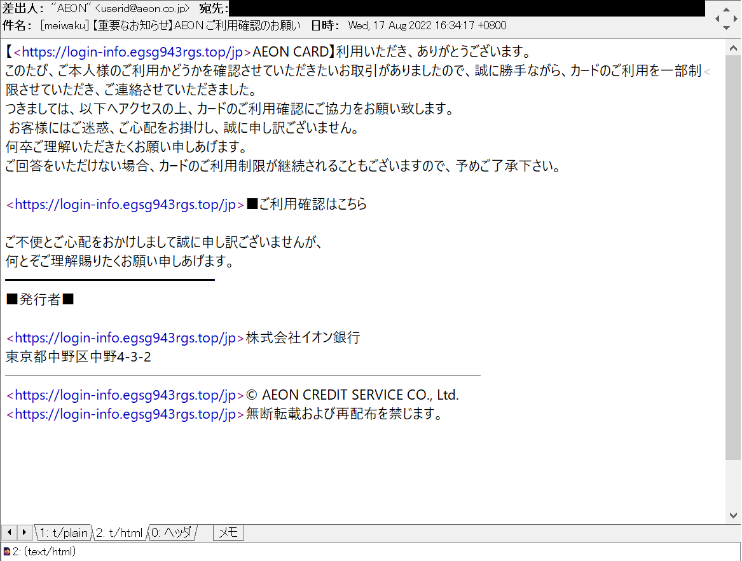
Task: Open the link before AEON CARD】 text
Action: coord(132,51)
